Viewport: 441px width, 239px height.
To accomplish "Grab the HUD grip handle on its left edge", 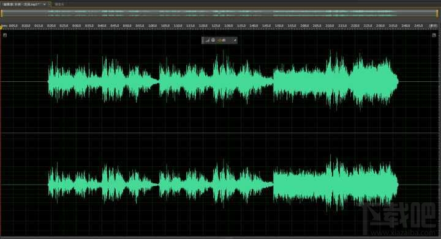I will pyautogui.click(x=203, y=40).
